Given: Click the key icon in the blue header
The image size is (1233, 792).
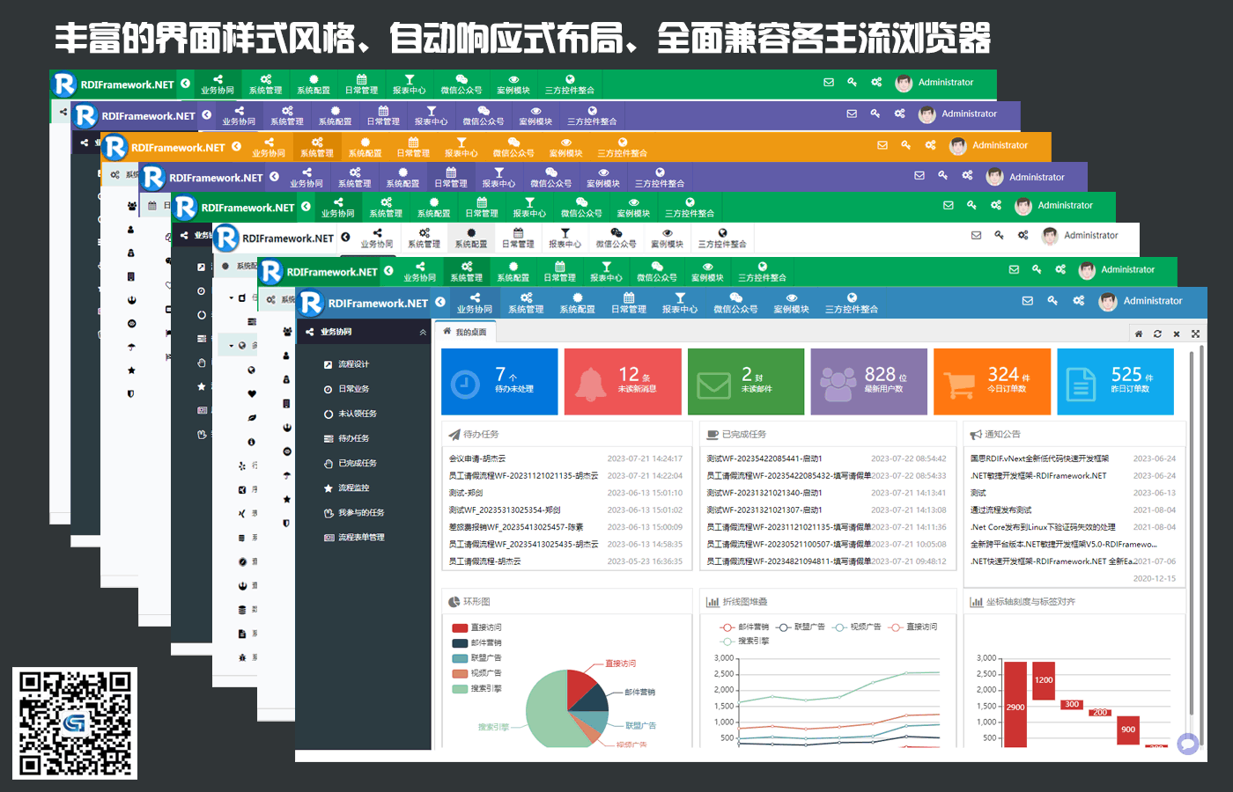Looking at the screenshot, I should click(1052, 301).
